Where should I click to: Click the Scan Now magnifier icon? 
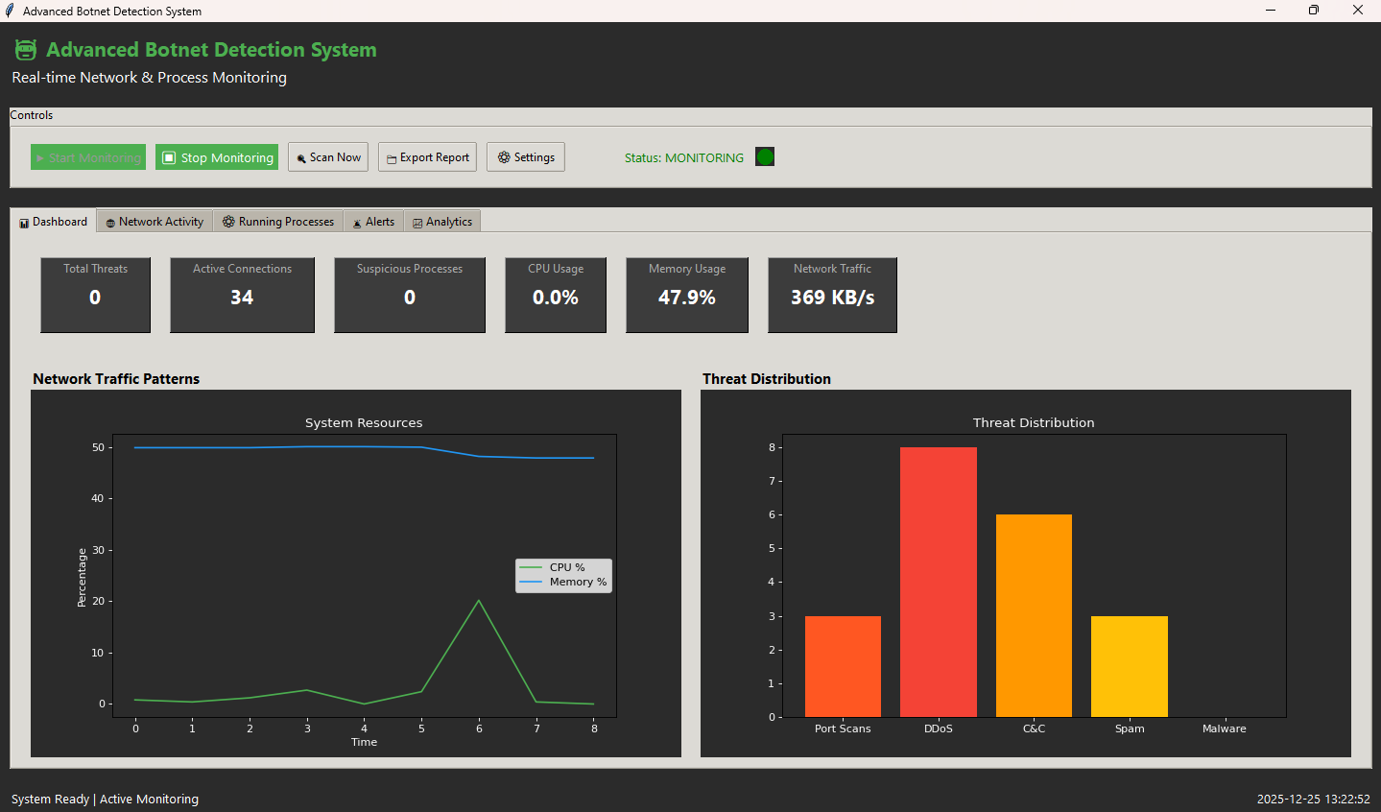click(301, 158)
